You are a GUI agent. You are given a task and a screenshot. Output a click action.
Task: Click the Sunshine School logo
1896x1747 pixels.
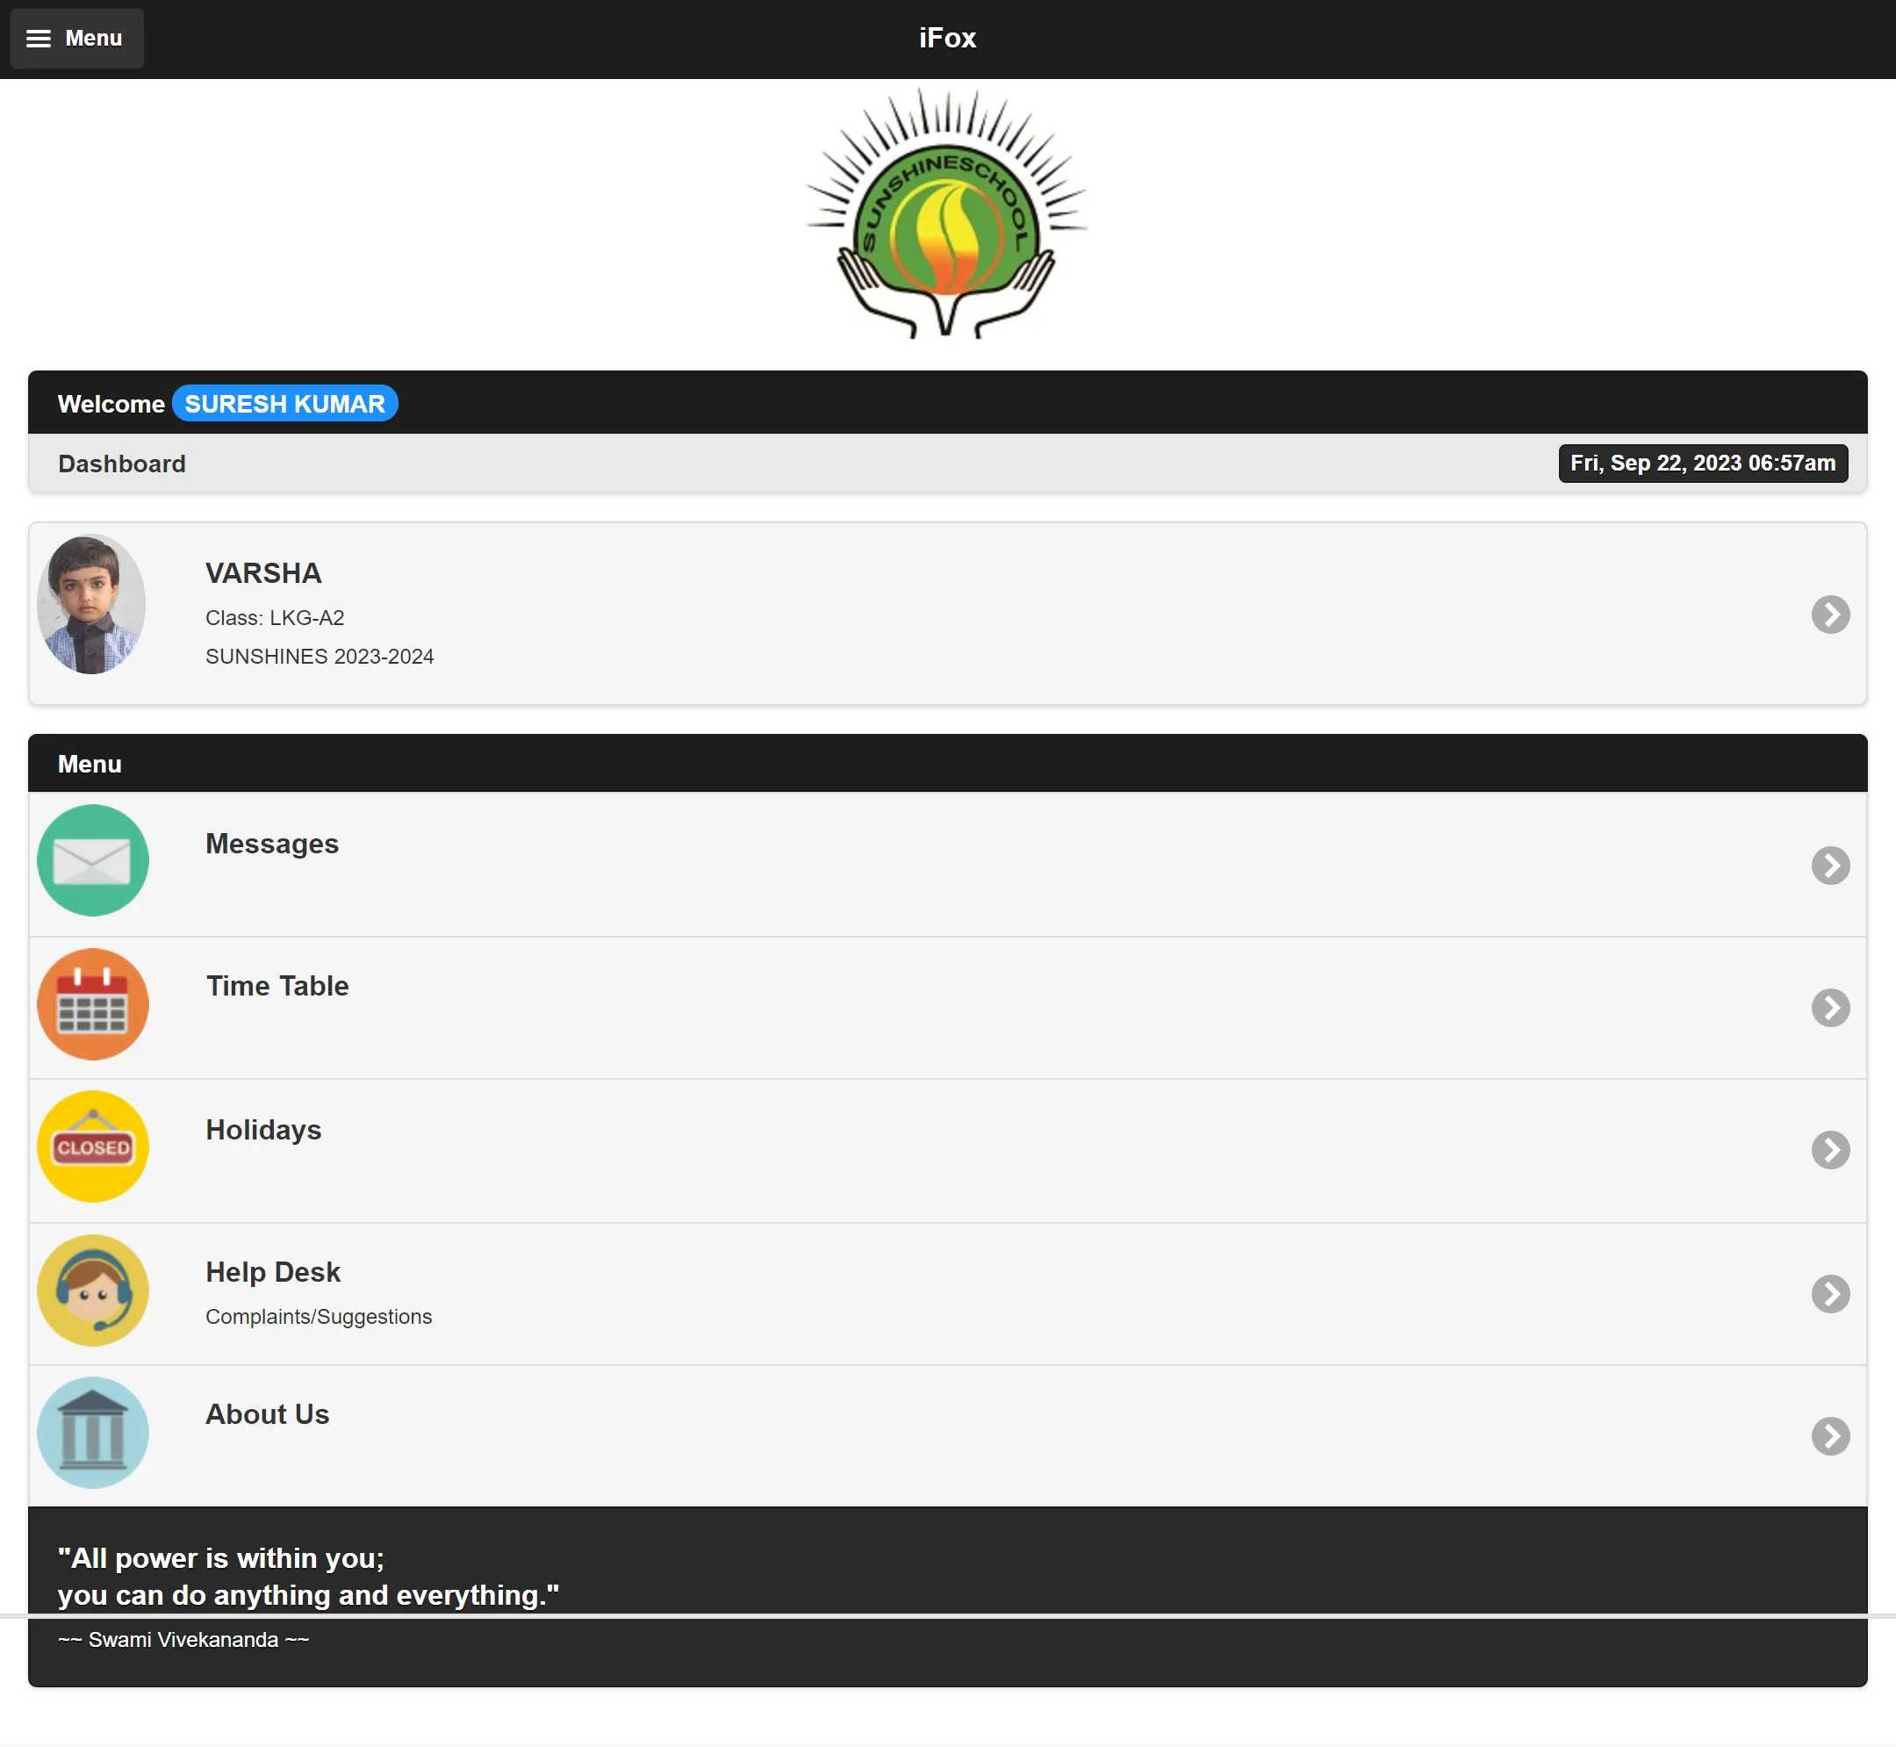(947, 213)
